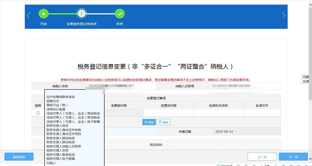Click the 删除 (delete) button
The height and width of the screenshot is (166, 312).
163,122
